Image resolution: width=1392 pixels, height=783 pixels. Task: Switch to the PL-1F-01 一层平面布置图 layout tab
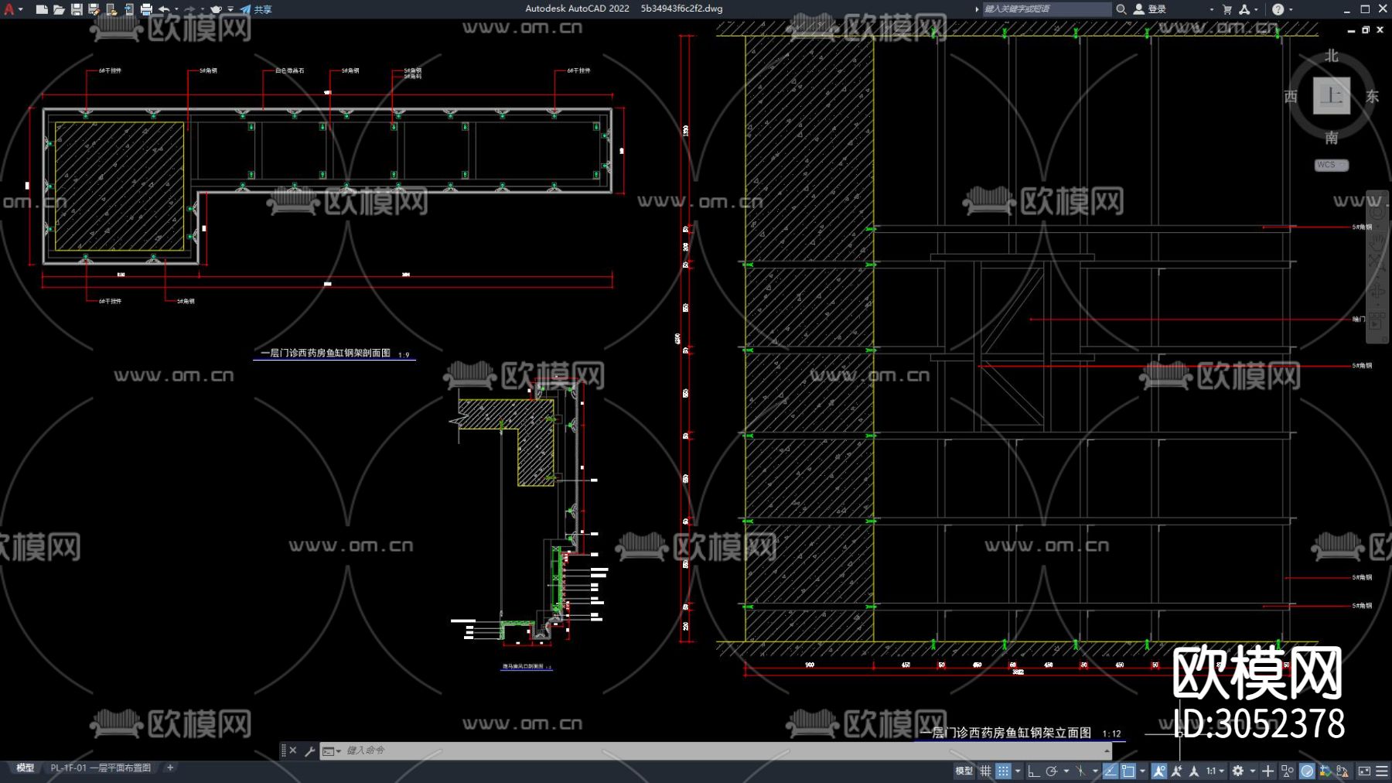(101, 768)
